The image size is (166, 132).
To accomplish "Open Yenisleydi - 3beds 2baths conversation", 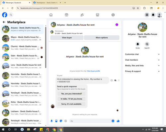I will click(x=23, y=94).
